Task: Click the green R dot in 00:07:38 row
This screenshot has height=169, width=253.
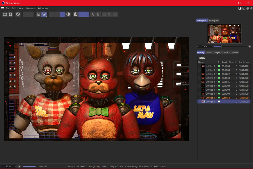Action: 219,98
